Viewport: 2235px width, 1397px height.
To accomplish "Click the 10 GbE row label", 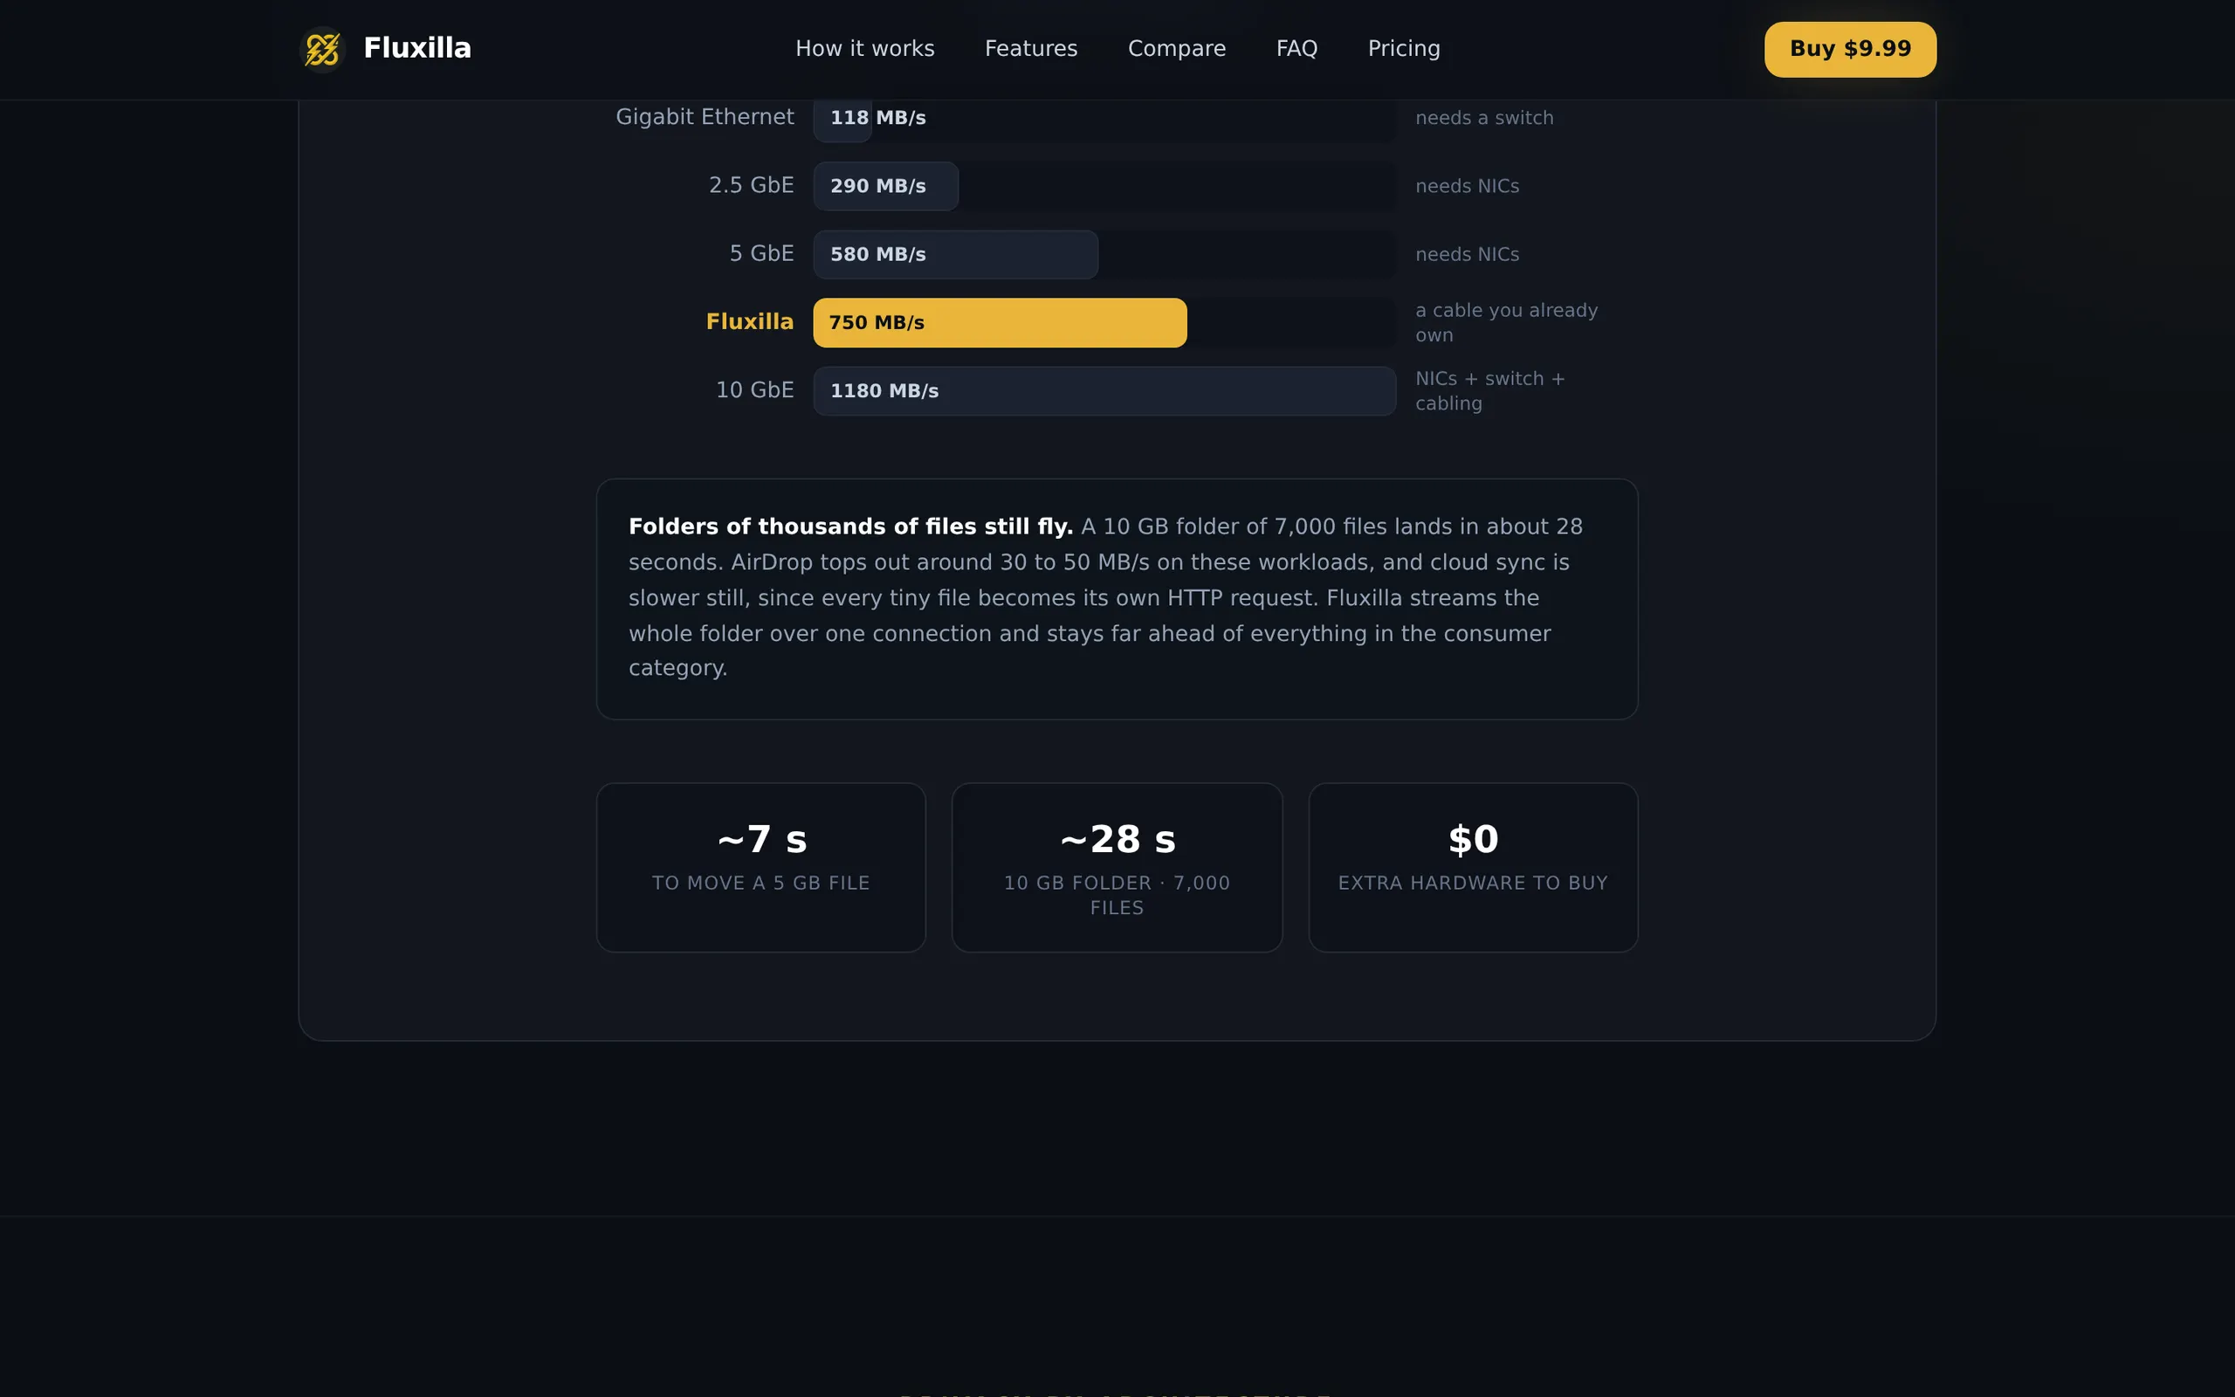I will coord(754,391).
